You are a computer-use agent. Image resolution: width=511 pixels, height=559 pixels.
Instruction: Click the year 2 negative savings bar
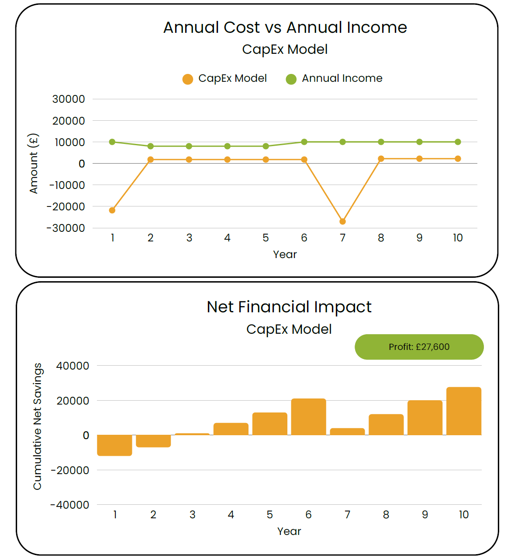pos(153,441)
